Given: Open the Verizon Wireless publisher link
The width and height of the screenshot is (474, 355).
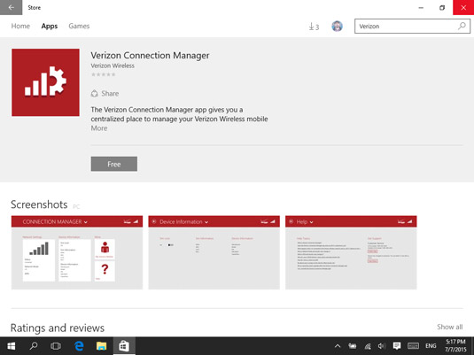Looking at the screenshot, I should (x=113, y=66).
